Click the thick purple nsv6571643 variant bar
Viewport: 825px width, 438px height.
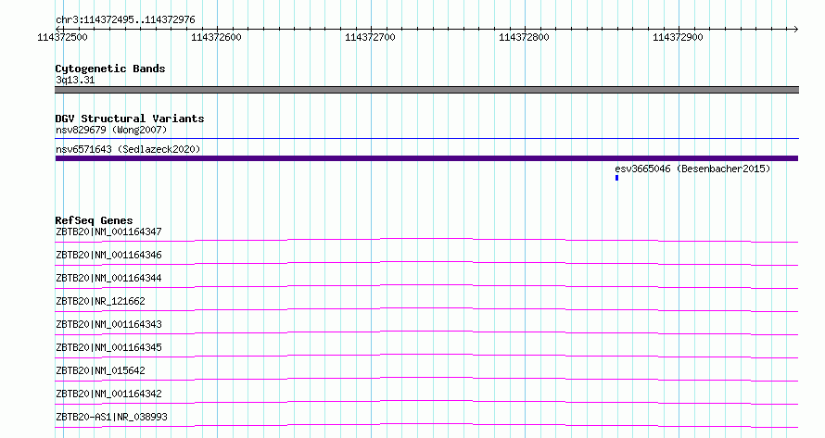coord(426,158)
